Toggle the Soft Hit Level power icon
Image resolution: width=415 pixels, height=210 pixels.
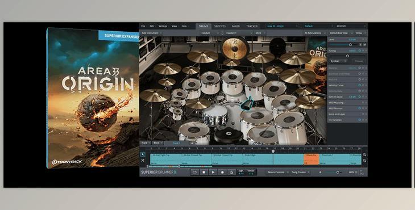click(x=360, y=97)
